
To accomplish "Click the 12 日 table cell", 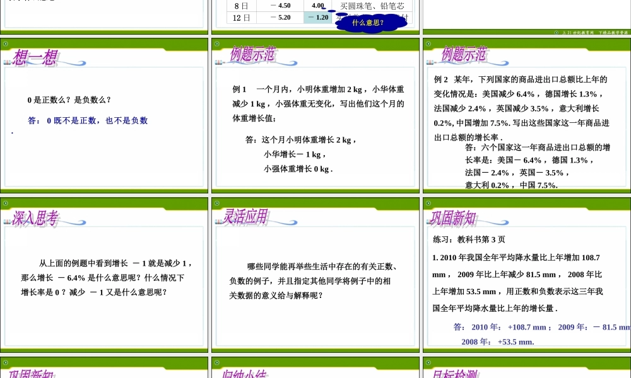I will click(242, 18).
